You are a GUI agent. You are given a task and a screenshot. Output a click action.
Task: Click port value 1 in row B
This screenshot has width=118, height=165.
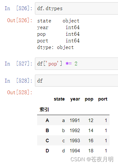coord(106,131)
